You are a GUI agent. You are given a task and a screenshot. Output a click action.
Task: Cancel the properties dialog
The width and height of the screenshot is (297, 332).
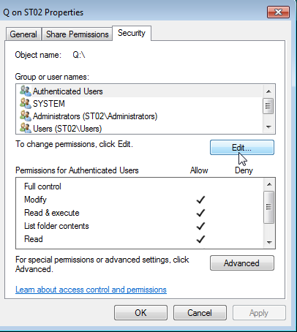(x=200, y=313)
